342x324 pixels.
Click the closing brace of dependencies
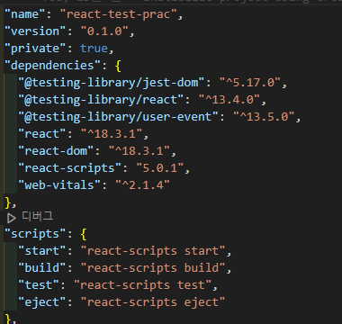[8, 202]
